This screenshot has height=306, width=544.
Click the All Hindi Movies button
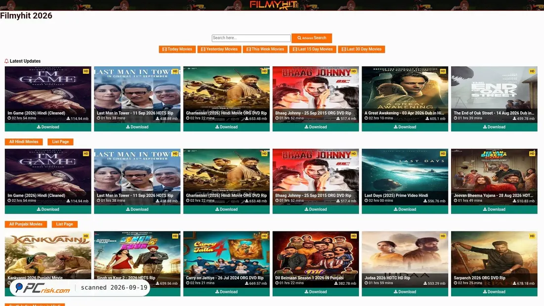point(24,141)
